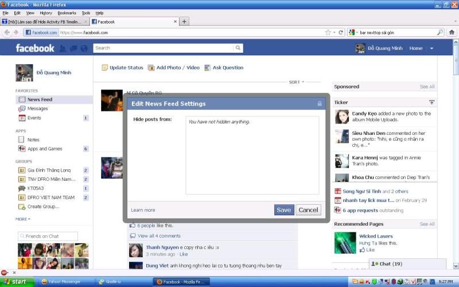Screen dimensions: 459x287
Task: Open the account menu arrow next to Home
Action: tap(431, 48)
